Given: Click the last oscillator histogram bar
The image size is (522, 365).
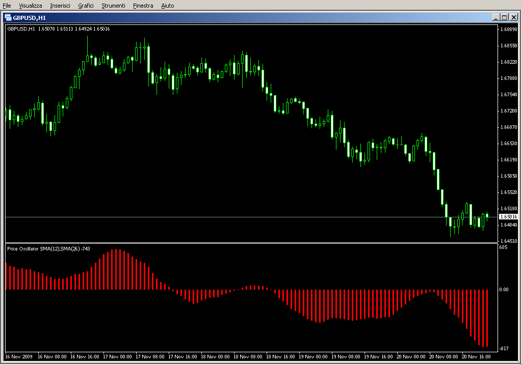Looking at the screenshot, I should (x=487, y=318).
